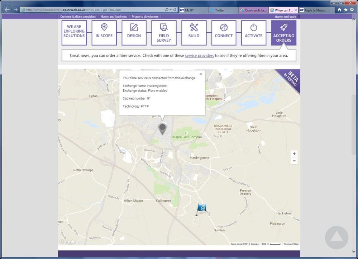The image size is (358, 259).
Task: Click 'Technology: FTTP' text
Action: [x=135, y=106]
